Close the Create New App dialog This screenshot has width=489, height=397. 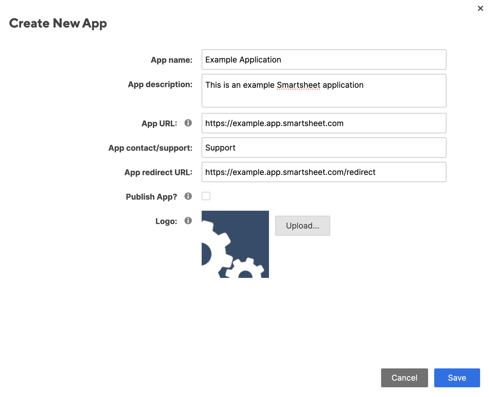480,9
